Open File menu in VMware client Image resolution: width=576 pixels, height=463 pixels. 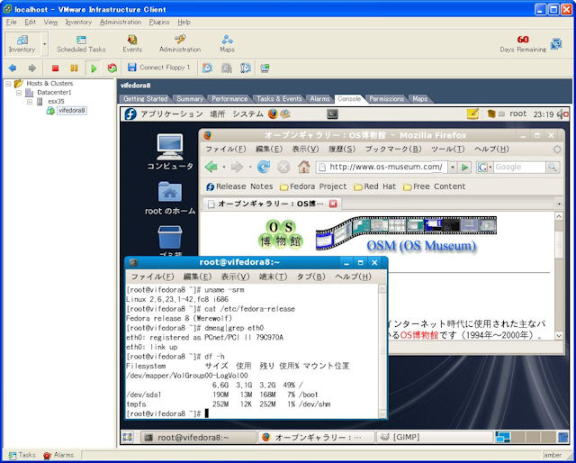click(x=12, y=22)
